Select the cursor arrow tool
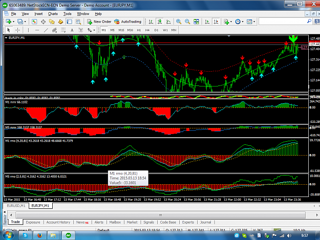Screen dimensions: 320x240 click(9, 30)
